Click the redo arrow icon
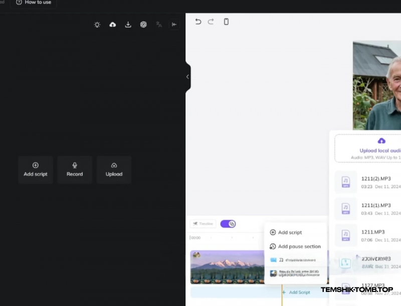 coord(211,22)
